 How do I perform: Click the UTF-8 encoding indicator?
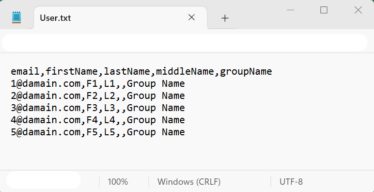(291, 182)
